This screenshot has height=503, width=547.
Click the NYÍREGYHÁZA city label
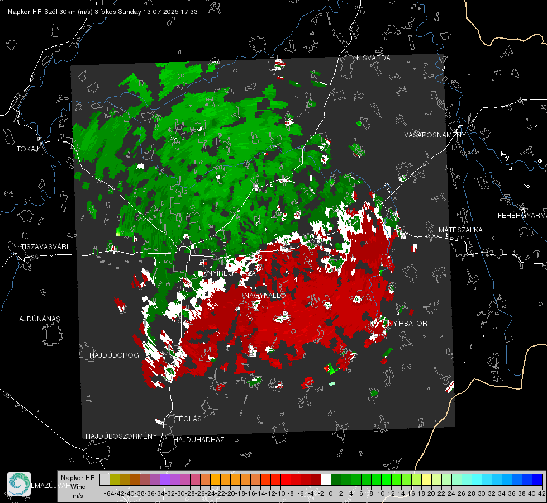tap(232, 273)
